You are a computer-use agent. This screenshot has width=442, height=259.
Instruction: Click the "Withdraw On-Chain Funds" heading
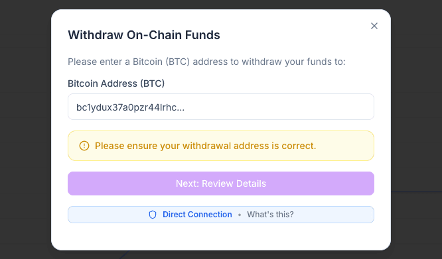[x=144, y=35]
